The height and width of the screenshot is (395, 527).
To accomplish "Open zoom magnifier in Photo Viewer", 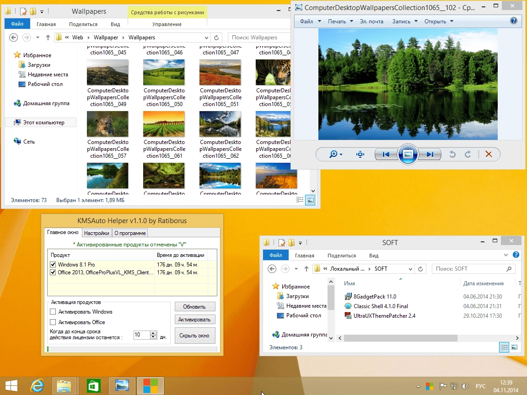I will [x=336, y=154].
